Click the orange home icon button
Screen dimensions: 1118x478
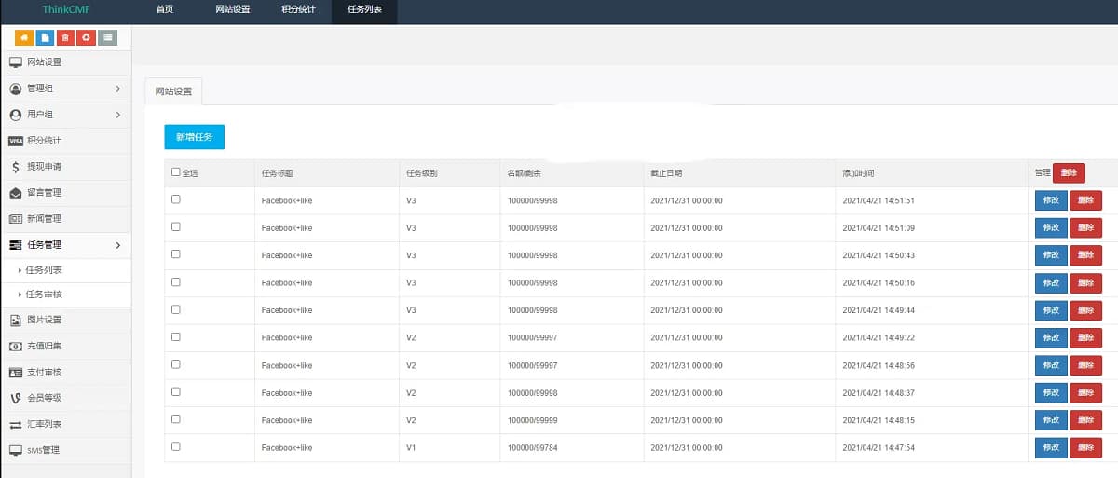click(22, 38)
